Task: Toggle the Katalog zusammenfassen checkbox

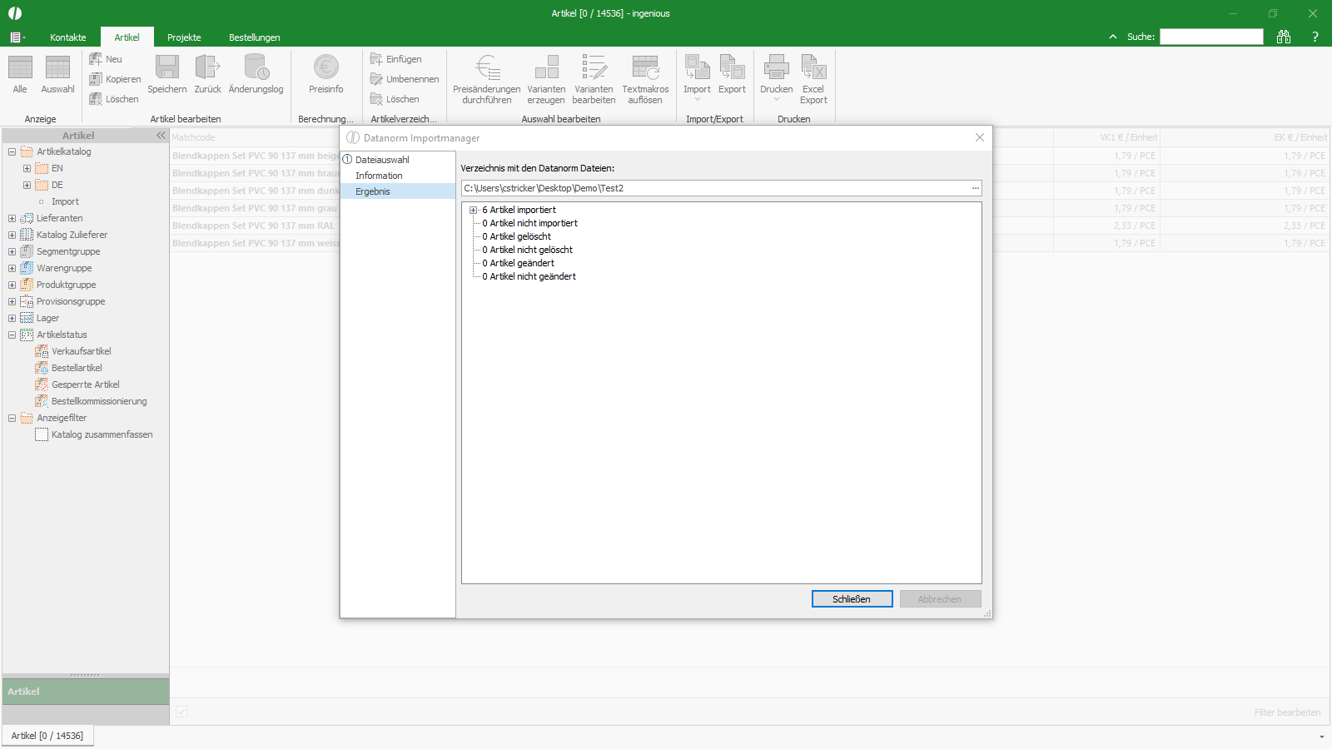Action: [42, 434]
